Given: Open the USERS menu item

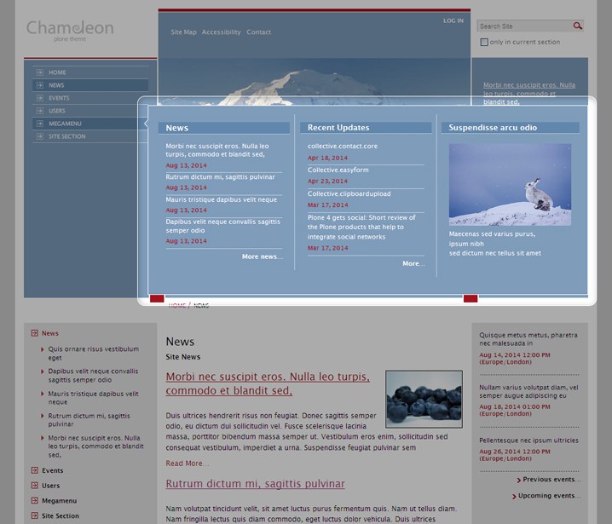Looking at the screenshot, I should pos(90,111).
